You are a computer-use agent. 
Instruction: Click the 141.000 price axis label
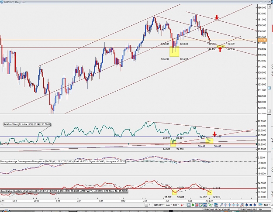coord(262,67)
